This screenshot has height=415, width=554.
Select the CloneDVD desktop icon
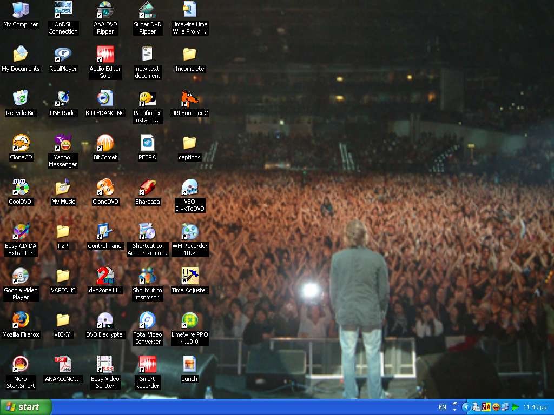(105, 188)
